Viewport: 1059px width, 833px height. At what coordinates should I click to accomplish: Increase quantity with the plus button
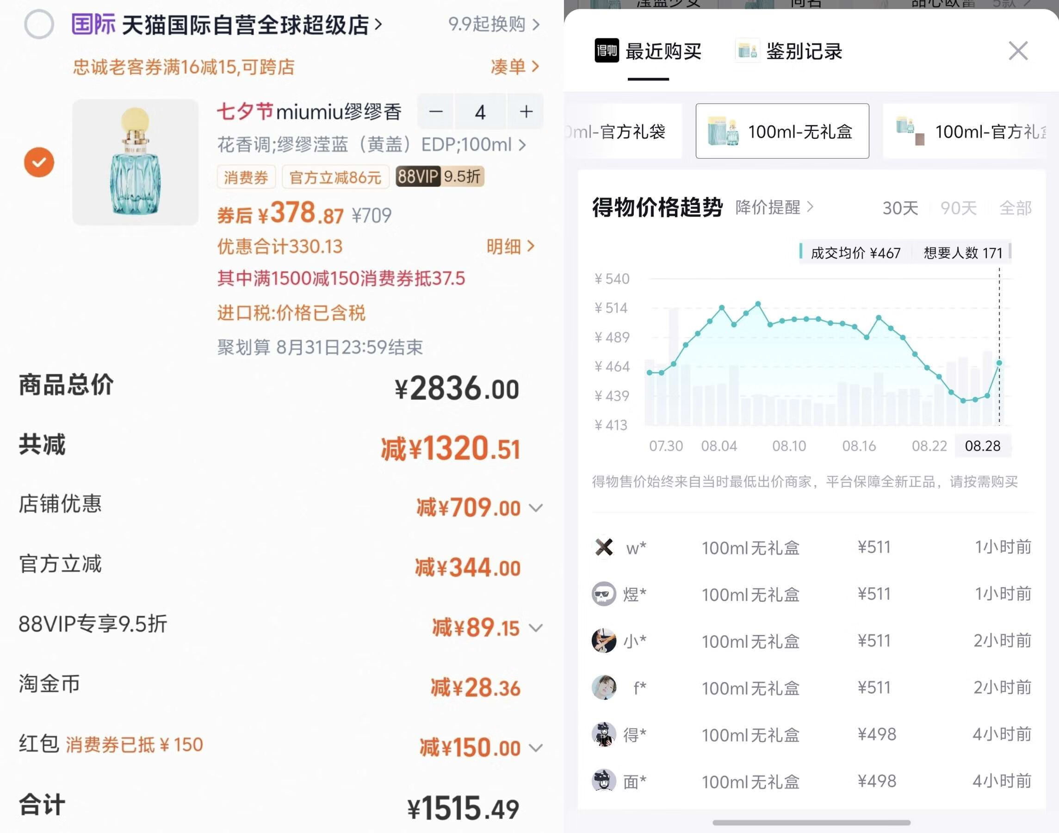point(526,112)
